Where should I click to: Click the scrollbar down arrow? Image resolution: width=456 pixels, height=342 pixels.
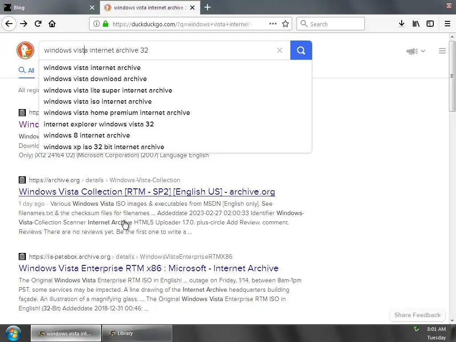point(452,321)
